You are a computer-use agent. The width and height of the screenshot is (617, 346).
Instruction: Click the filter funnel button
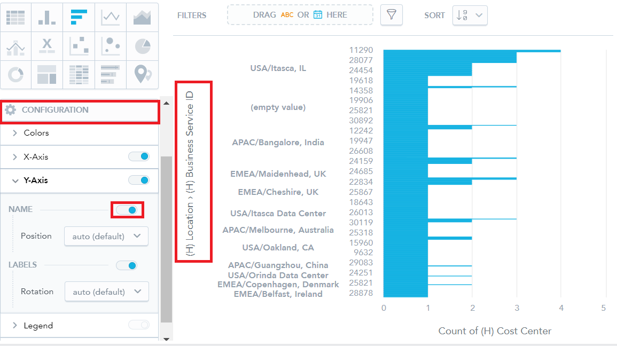click(391, 15)
